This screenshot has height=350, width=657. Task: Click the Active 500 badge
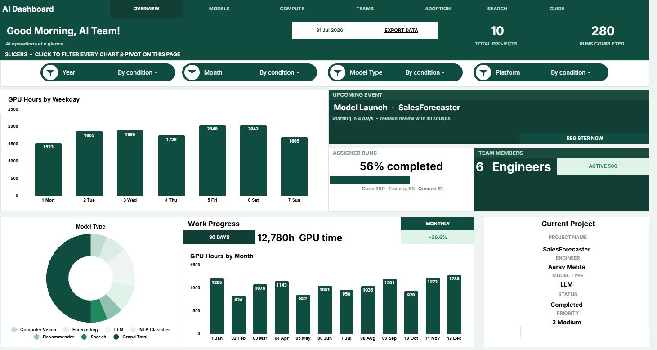(x=603, y=166)
